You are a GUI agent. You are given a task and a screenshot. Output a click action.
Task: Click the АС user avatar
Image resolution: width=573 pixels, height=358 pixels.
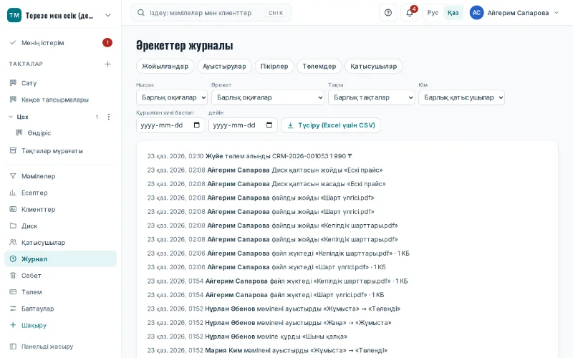coord(476,13)
